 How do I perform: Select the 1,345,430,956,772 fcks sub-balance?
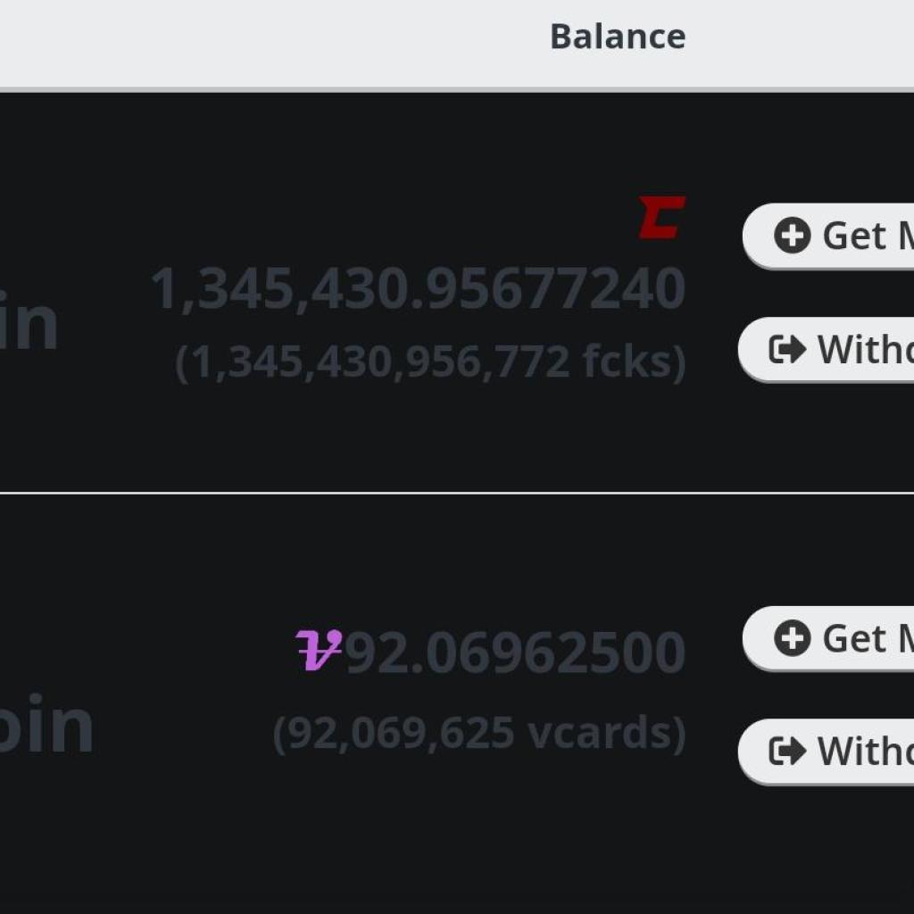coord(430,362)
